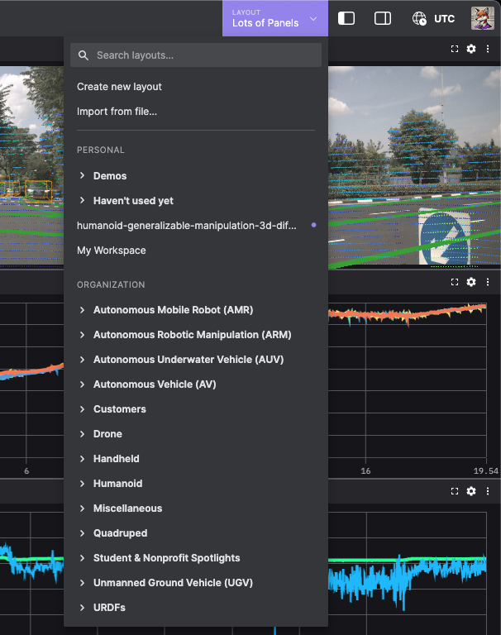Open settings gear on the top image panel
The image size is (501, 635).
click(471, 49)
